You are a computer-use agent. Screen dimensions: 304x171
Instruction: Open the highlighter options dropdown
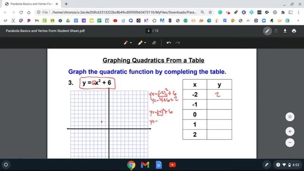(145, 43)
